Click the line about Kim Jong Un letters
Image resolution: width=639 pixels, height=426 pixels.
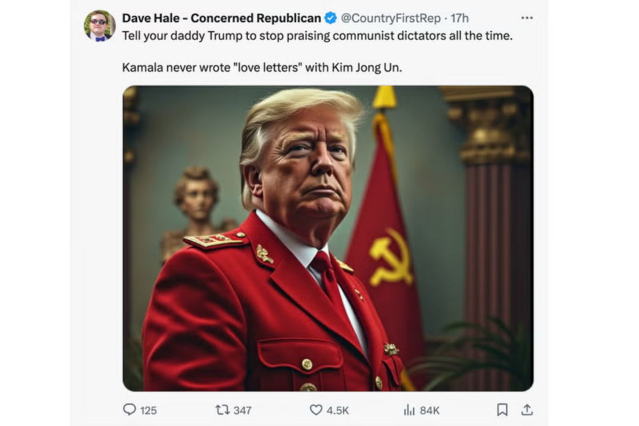(x=262, y=67)
